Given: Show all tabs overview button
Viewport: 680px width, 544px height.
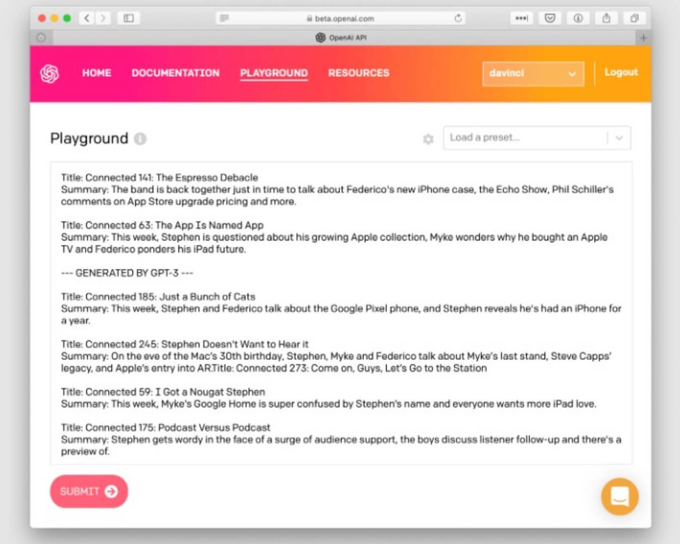Looking at the screenshot, I should [x=635, y=18].
